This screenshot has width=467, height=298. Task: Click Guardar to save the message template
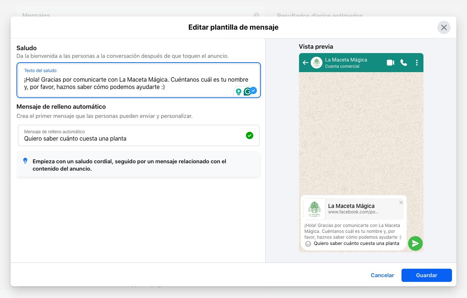pyautogui.click(x=426, y=275)
